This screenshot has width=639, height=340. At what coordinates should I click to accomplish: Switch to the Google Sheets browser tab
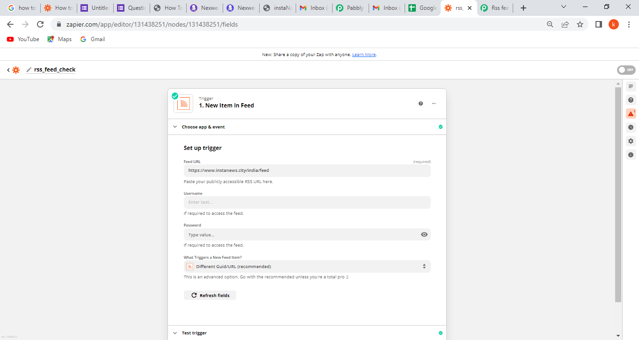423,8
